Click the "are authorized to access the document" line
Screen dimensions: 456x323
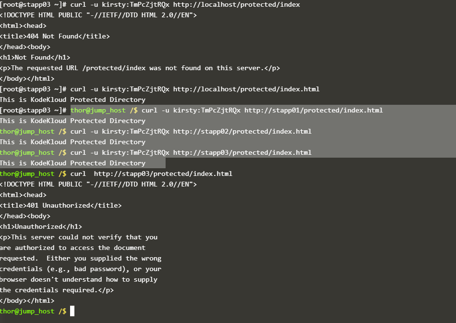(x=72, y=248)
